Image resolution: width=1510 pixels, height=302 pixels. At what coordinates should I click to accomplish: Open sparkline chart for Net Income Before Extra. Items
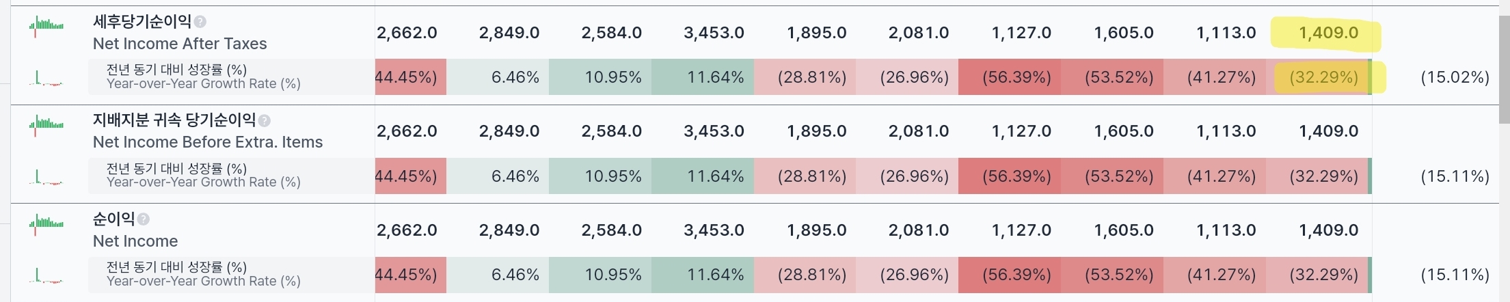46,125
